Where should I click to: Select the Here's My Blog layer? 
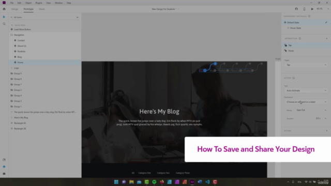tap(45, 117)
